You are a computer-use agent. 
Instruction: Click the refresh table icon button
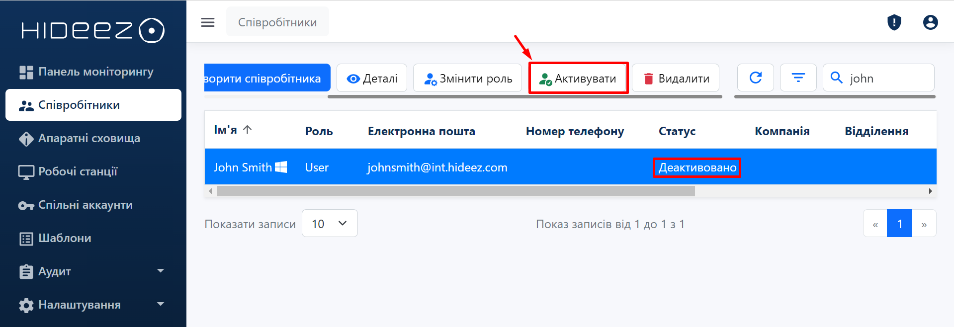(x=755, y=78)
